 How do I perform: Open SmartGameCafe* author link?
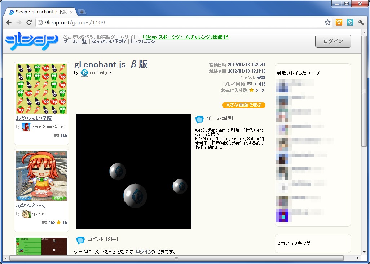48,127
